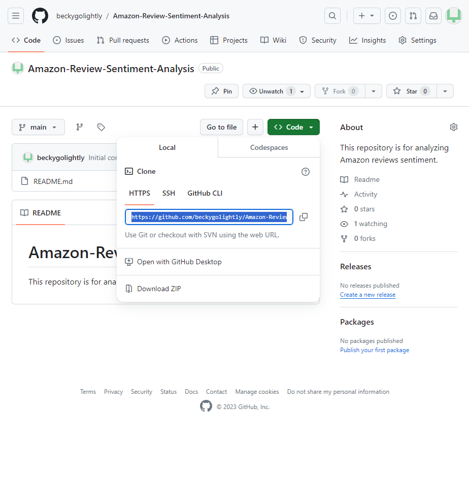Open the Insights tab

367,40
